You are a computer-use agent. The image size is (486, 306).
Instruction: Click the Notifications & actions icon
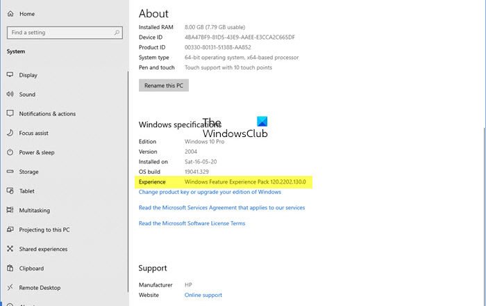[10, 113]
